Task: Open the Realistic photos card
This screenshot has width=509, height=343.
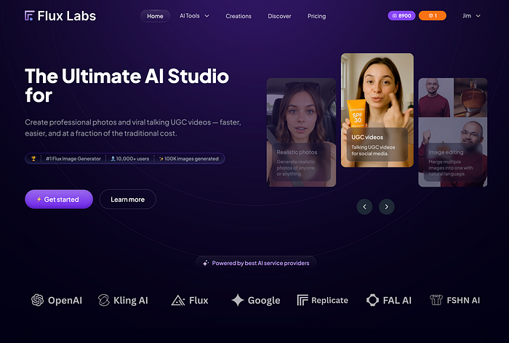Action: coord(301,133)
